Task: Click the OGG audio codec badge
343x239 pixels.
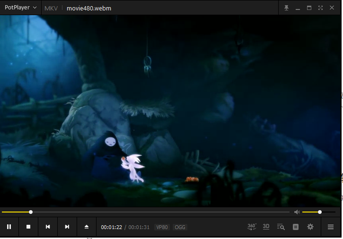Action: [x=180, y=227]
